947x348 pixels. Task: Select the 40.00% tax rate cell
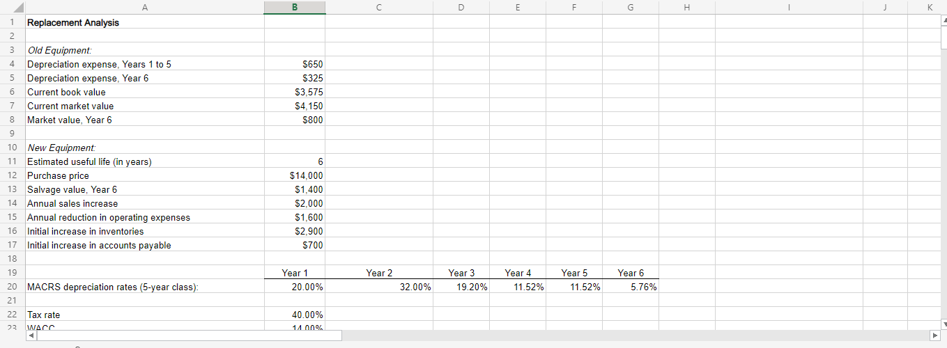click(294, 315)
